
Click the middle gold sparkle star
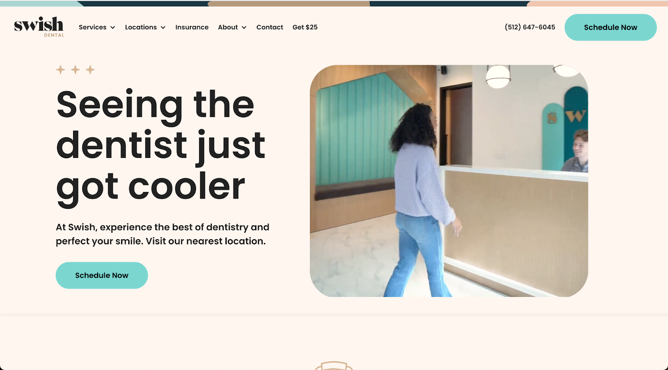(75, 70)
